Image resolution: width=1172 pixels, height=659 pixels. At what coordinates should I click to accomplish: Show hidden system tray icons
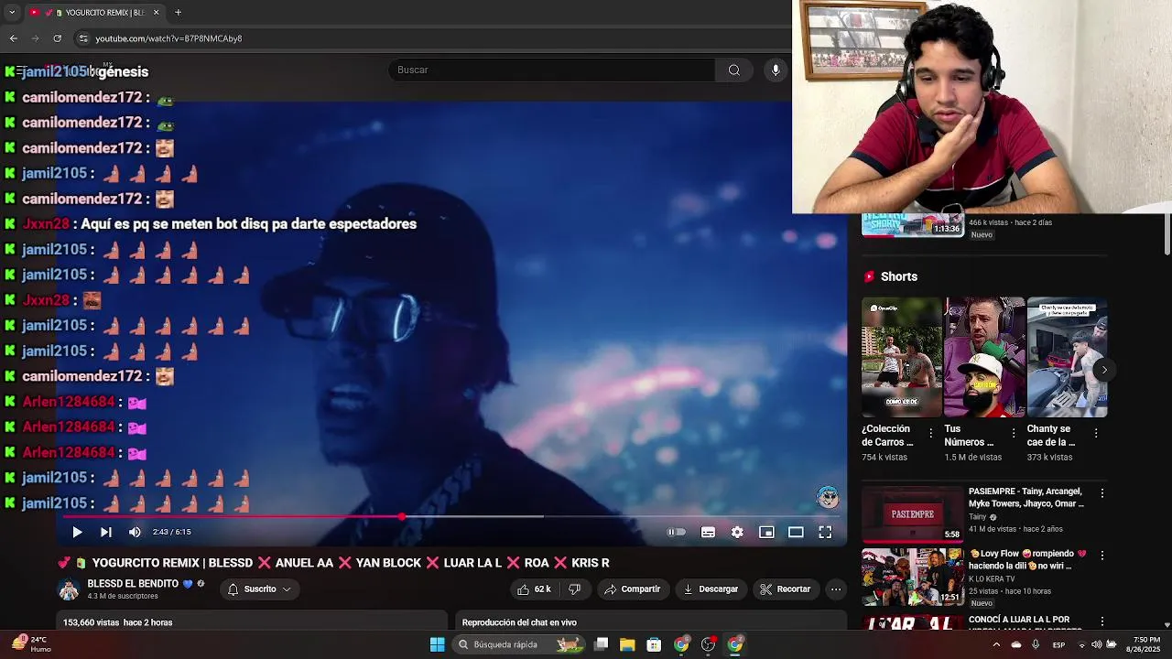tap(996, 644)
